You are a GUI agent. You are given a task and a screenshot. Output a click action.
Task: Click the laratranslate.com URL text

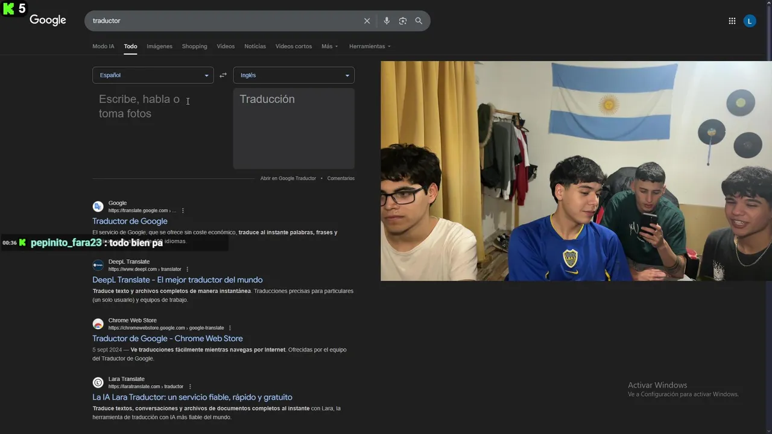tap(146, 386)
